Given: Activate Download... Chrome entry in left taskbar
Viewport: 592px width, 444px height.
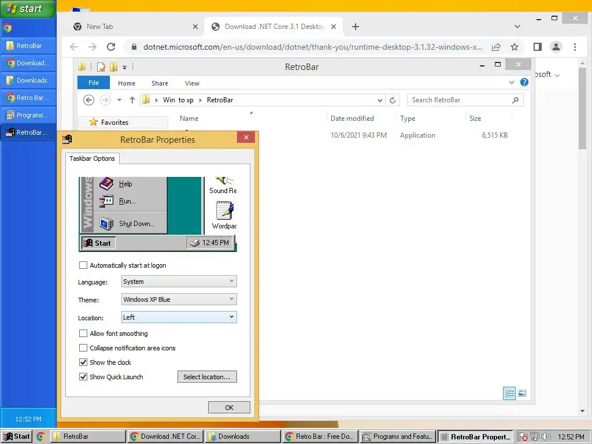Looking at the screenshot, I should click(28, 63).
